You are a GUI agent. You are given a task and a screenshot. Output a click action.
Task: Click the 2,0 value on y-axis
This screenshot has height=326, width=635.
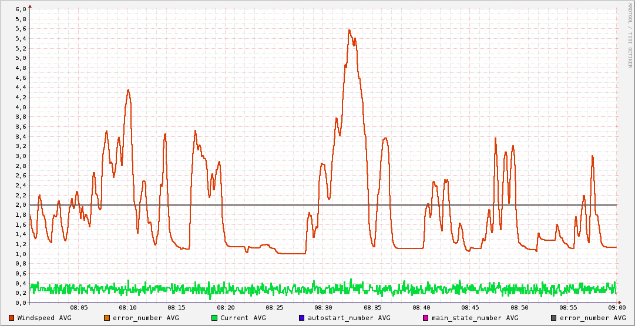[x=20, y=205]
